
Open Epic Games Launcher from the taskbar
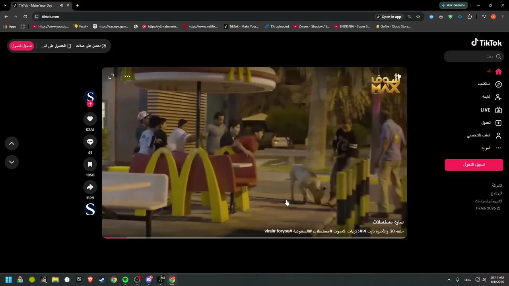coord(79,280)
